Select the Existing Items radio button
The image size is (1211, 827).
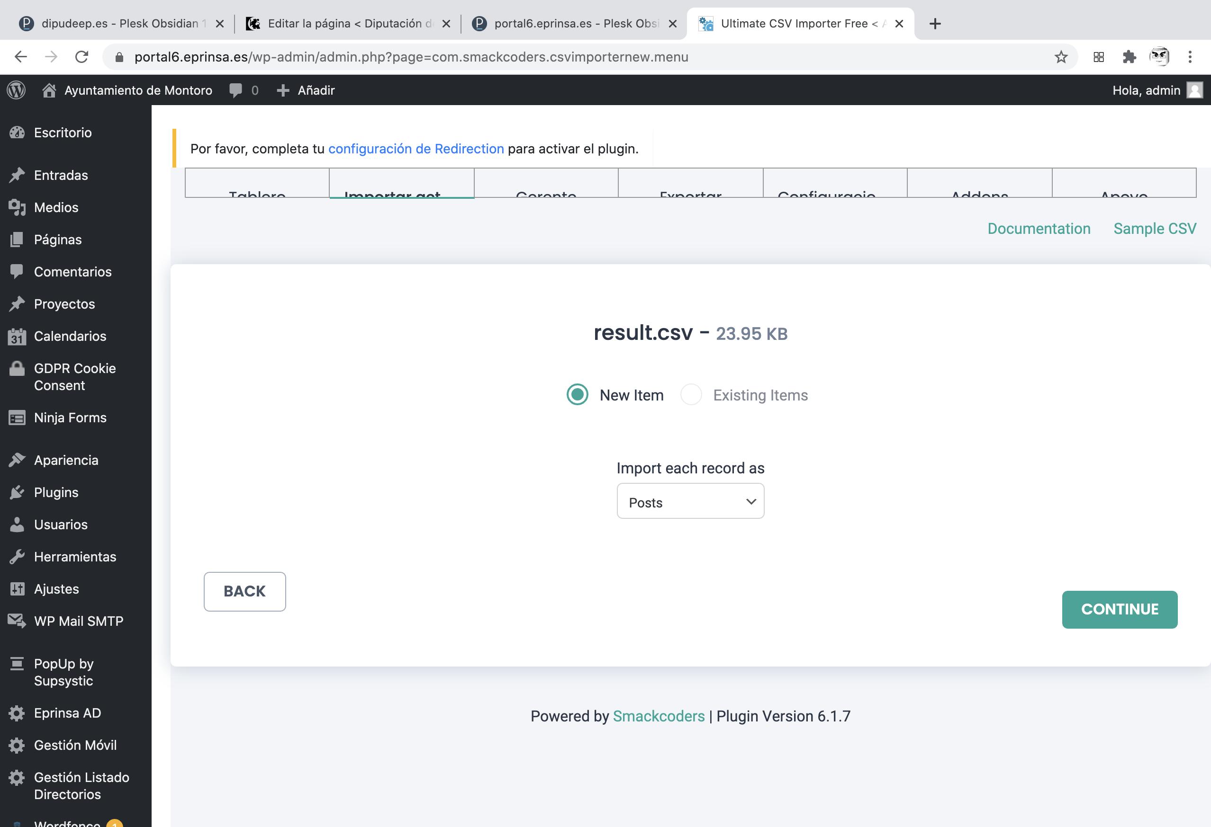pos(691,395)
